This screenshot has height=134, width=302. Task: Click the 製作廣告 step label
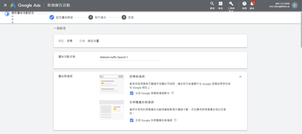[100, 17]
